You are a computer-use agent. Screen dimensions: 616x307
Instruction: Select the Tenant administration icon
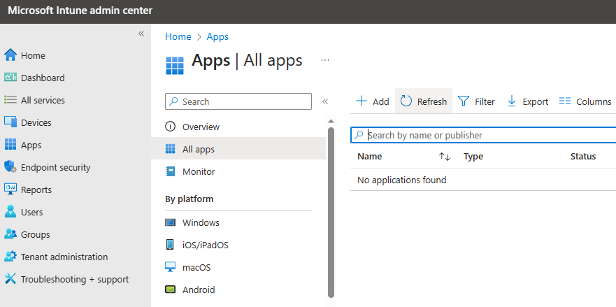tap(10, 257)
